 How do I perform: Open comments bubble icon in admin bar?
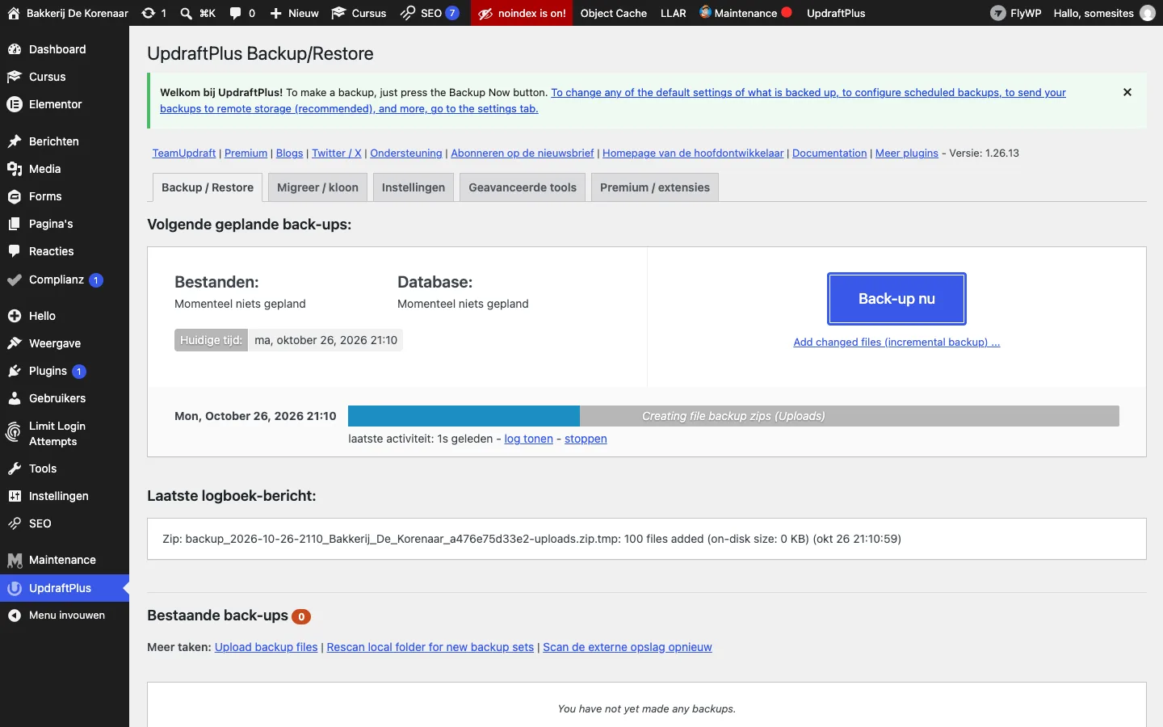(235, 13)
